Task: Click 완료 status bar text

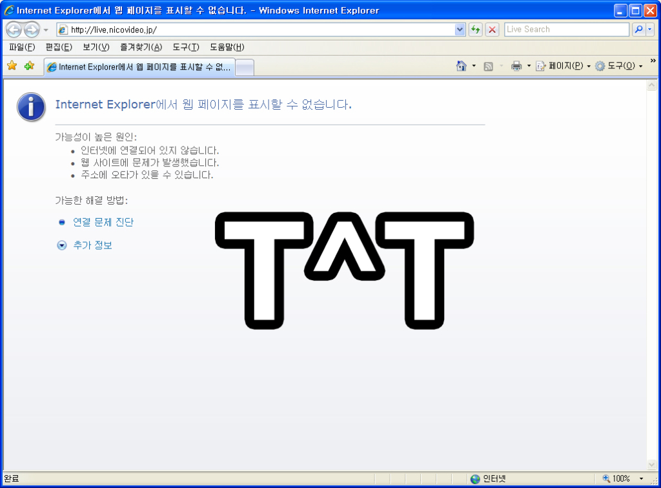Action: coord(12,479)
